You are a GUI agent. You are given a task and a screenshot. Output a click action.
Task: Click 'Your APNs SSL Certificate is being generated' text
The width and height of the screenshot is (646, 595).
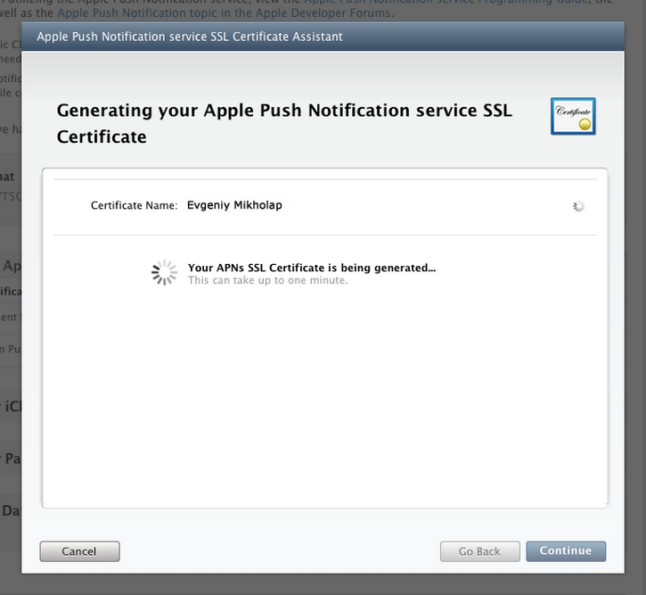312,268
